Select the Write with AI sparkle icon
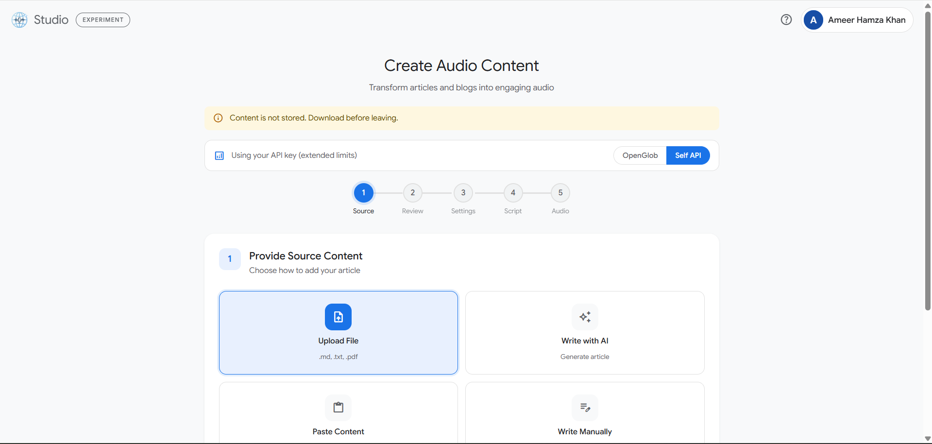 click(x=585, y=317)
